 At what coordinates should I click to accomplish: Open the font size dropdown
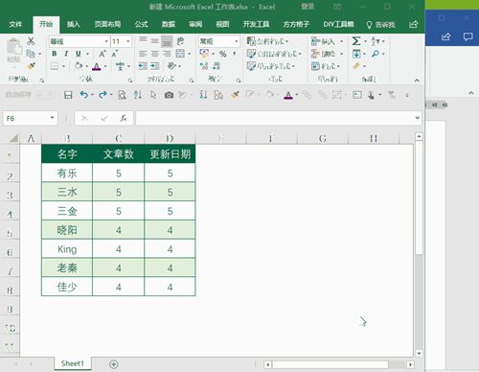(x=128, y=41)
